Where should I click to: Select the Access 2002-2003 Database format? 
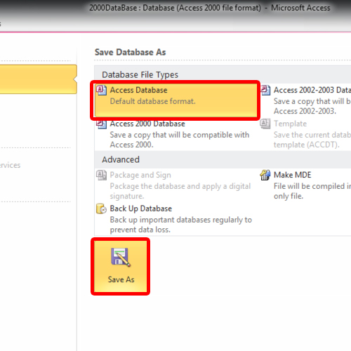tap(305, 100)
